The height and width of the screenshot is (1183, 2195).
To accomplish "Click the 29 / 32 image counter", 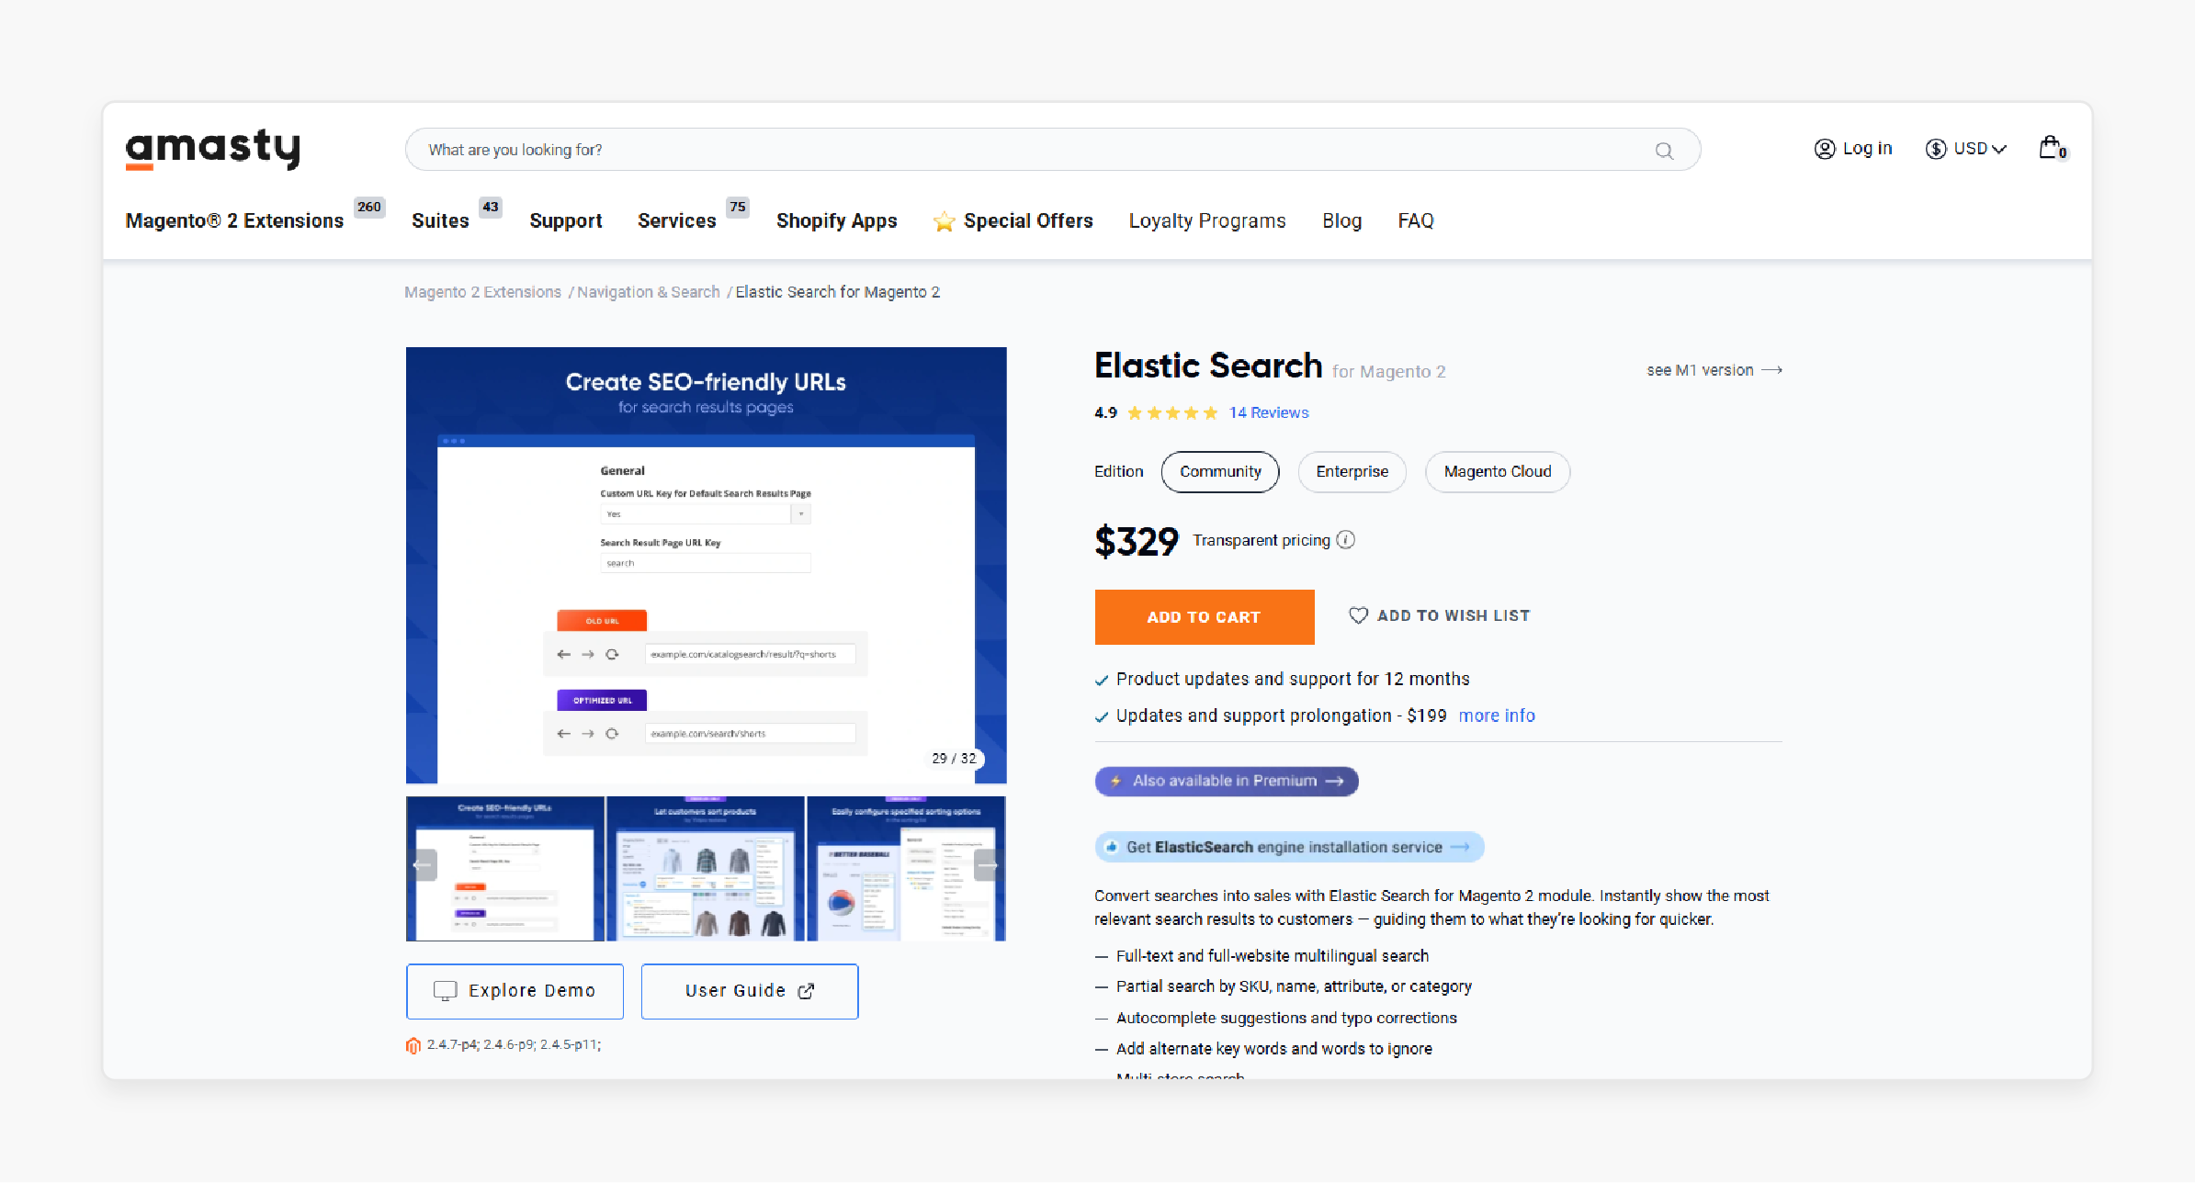I will click(x=954, y=759).
